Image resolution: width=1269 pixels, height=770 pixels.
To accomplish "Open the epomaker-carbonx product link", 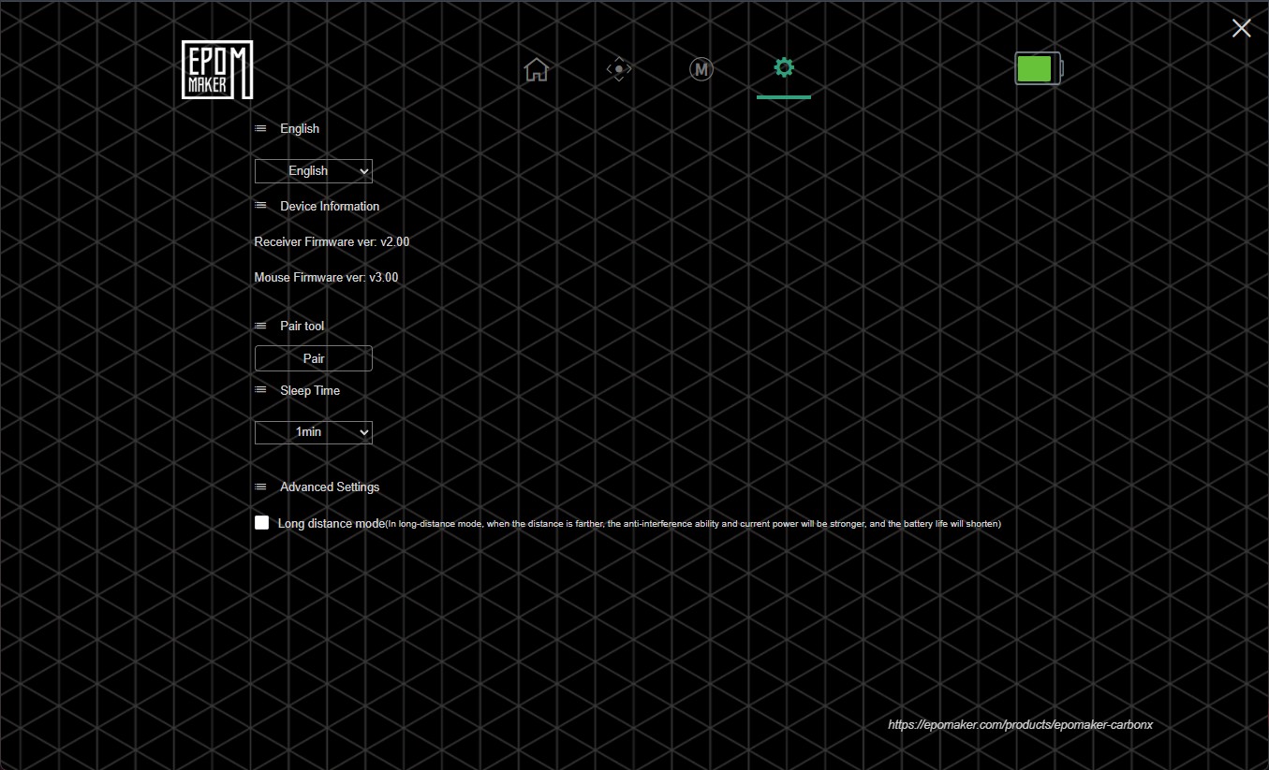I will point(1021,724).
